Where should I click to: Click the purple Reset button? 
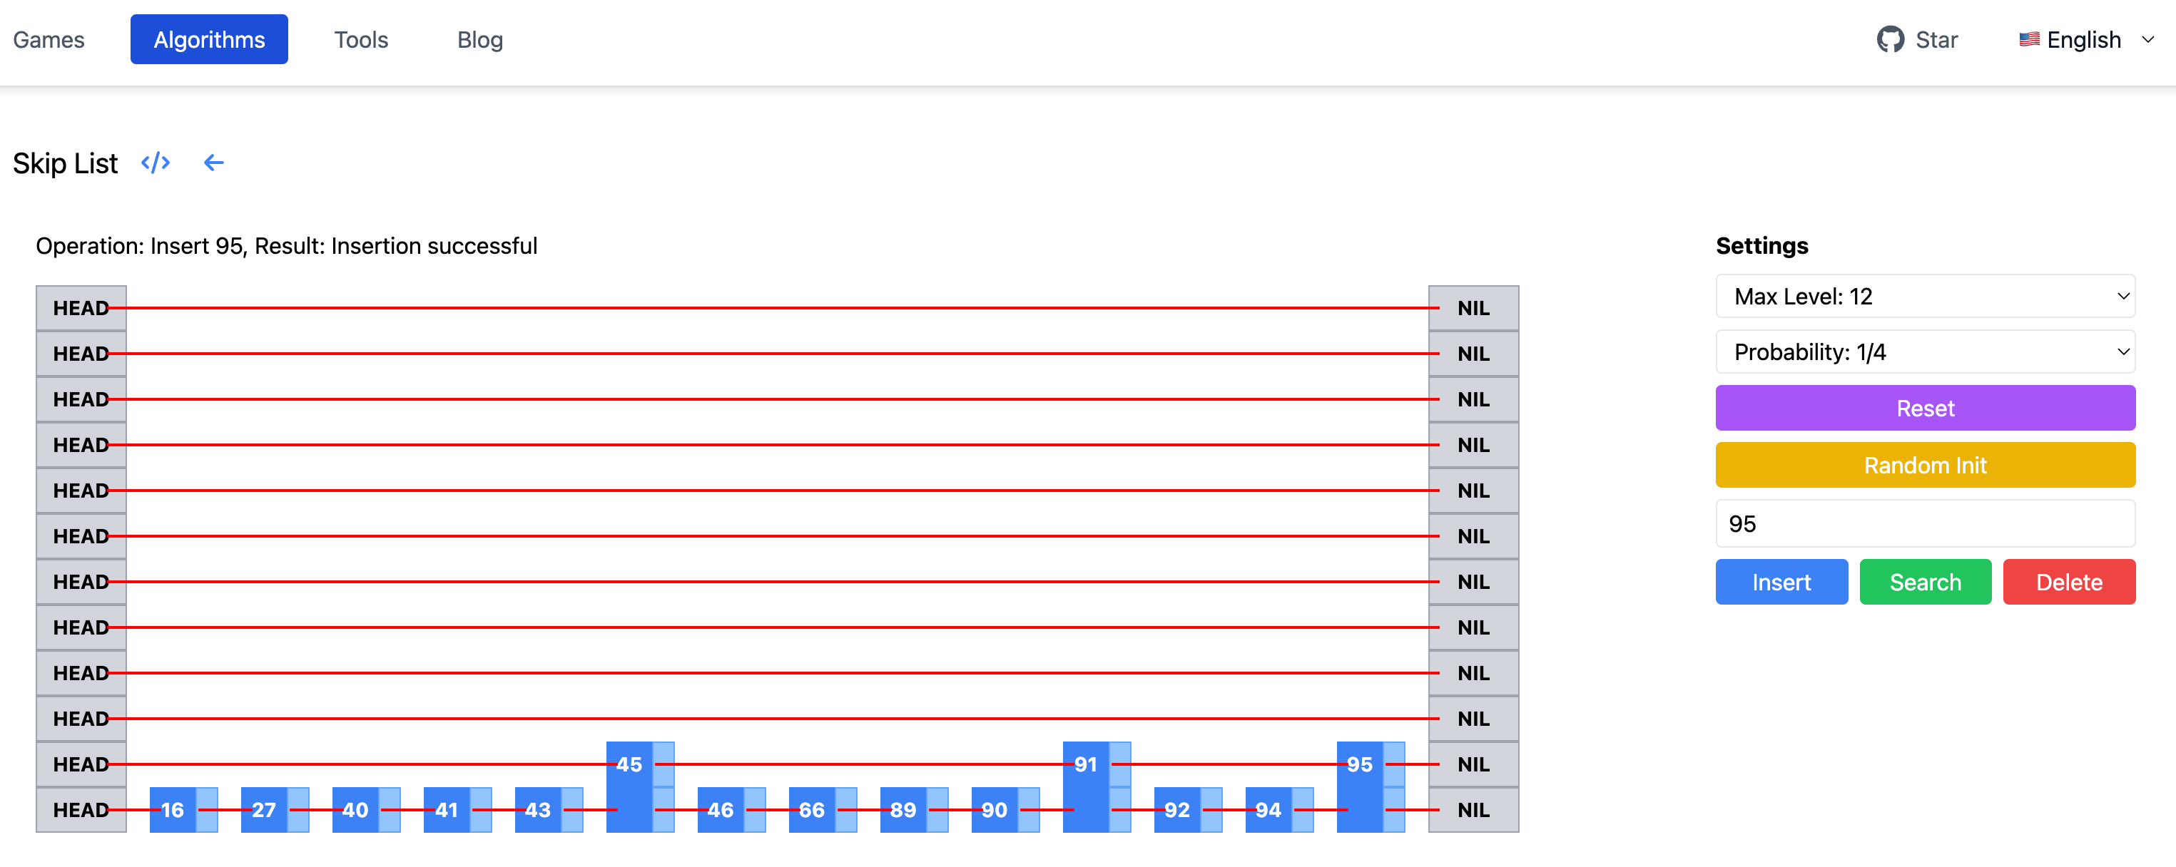tap(1925, 409)
